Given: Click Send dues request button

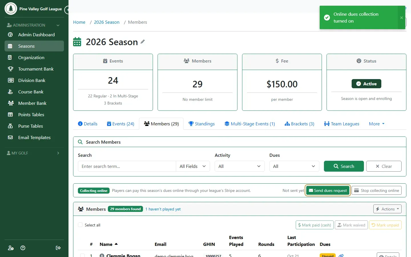Looking at the screenshot, I should [x=328, y=190].
